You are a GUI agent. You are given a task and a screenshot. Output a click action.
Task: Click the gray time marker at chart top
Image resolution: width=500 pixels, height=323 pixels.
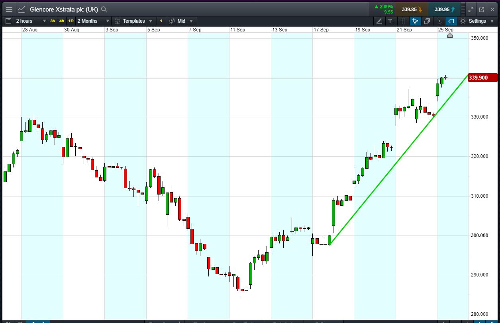450,35
